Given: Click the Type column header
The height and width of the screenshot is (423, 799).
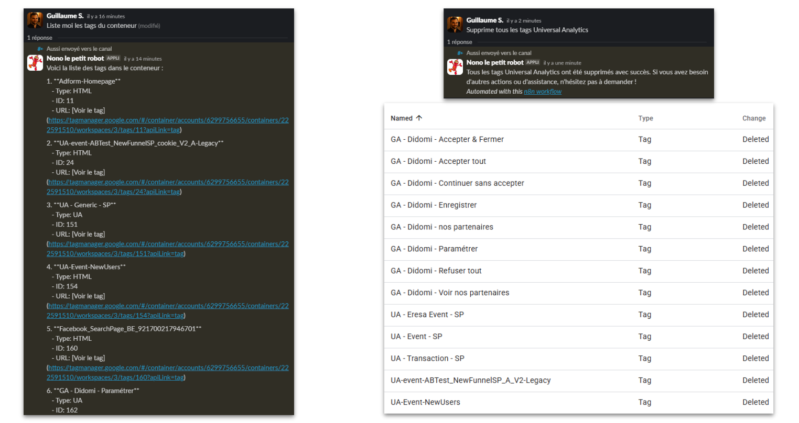Looking at the screenshot, I should 645,118.
